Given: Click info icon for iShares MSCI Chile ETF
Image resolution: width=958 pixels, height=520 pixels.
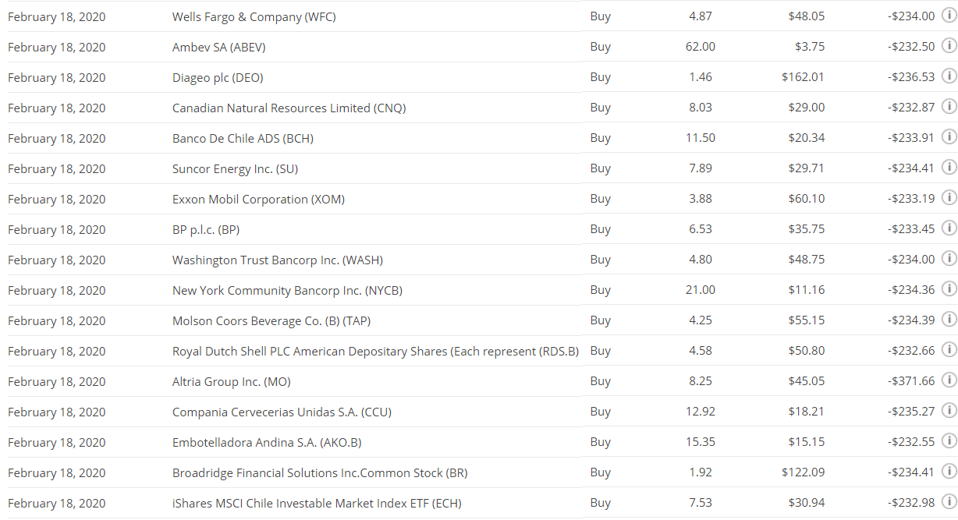Looking at the screenshot, I should [949, 501].
